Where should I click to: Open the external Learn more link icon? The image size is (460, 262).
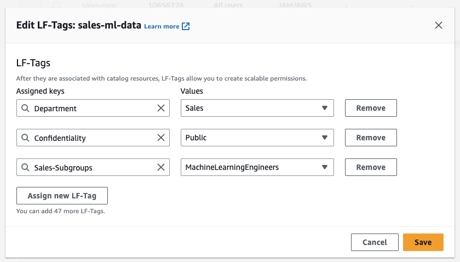coord(186,26)
